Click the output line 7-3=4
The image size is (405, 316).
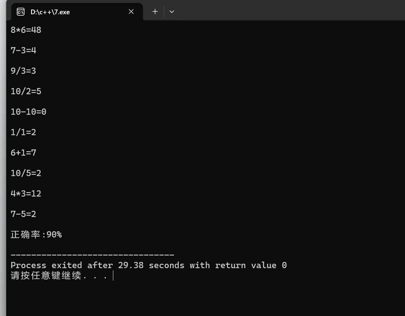(x=23, y=50)
